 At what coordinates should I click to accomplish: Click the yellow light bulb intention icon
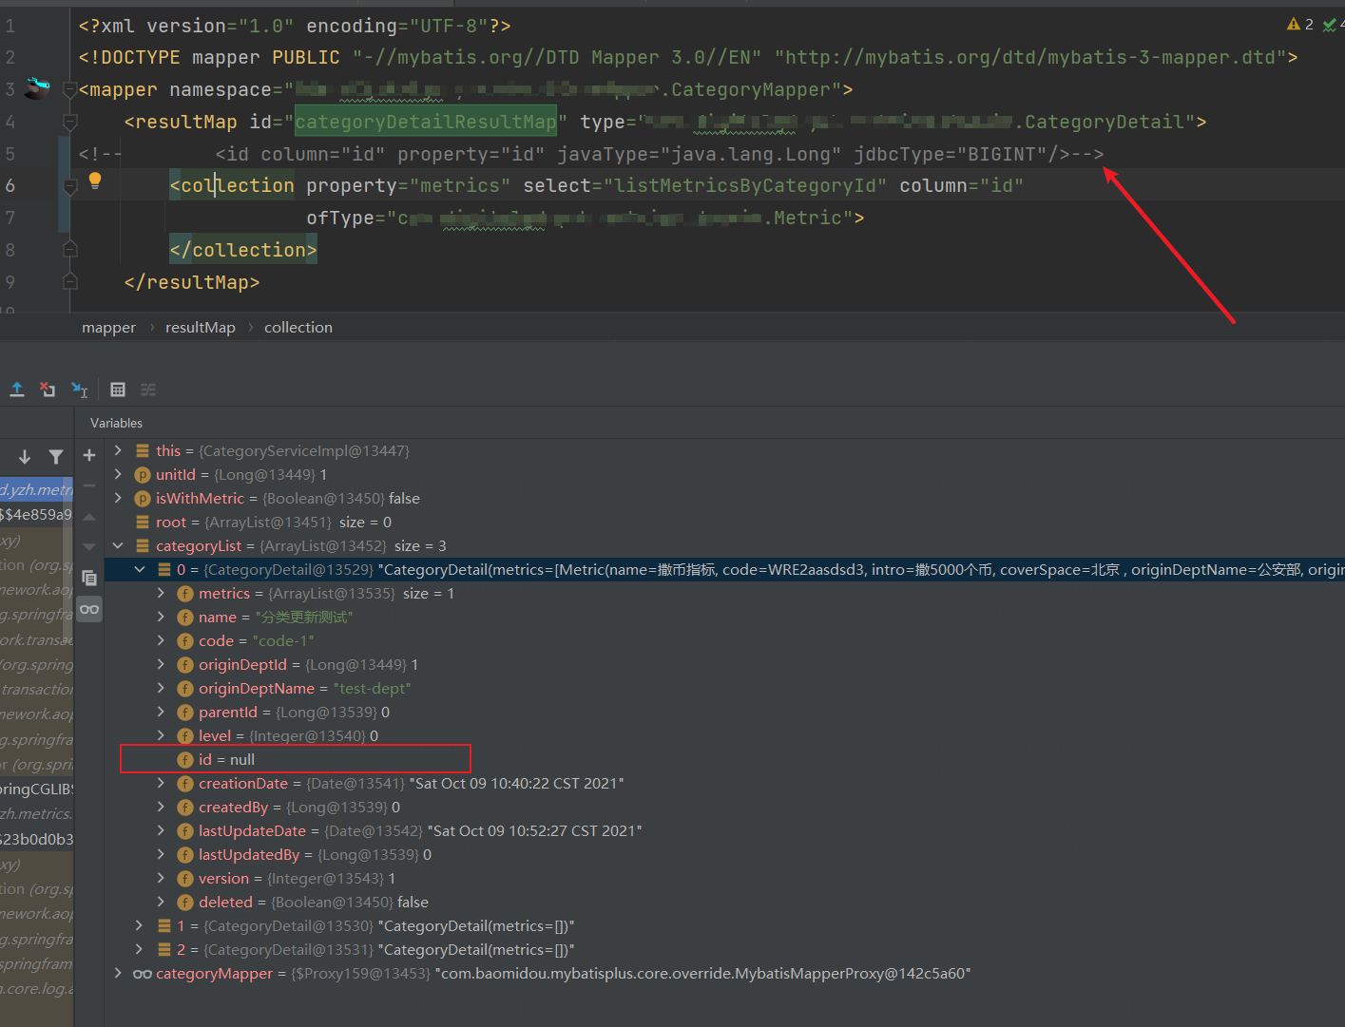click(95, 181)
